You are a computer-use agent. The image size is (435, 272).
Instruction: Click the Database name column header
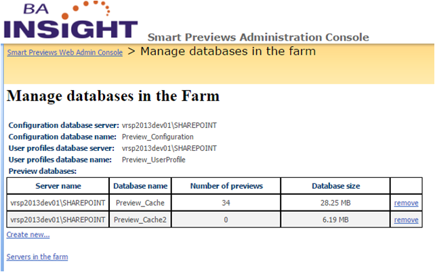(x=140, y=185)
